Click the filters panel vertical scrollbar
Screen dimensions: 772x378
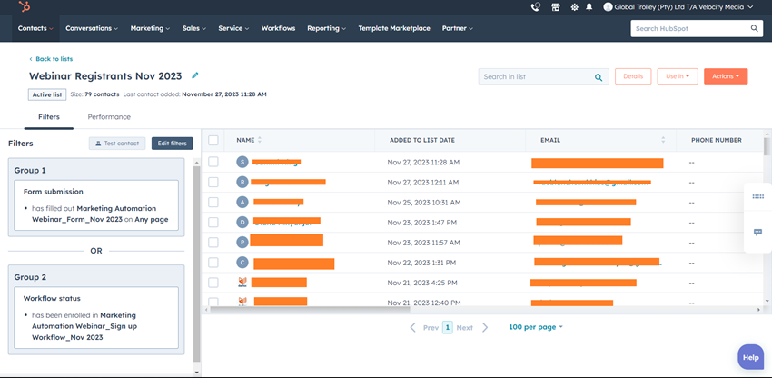196,264
